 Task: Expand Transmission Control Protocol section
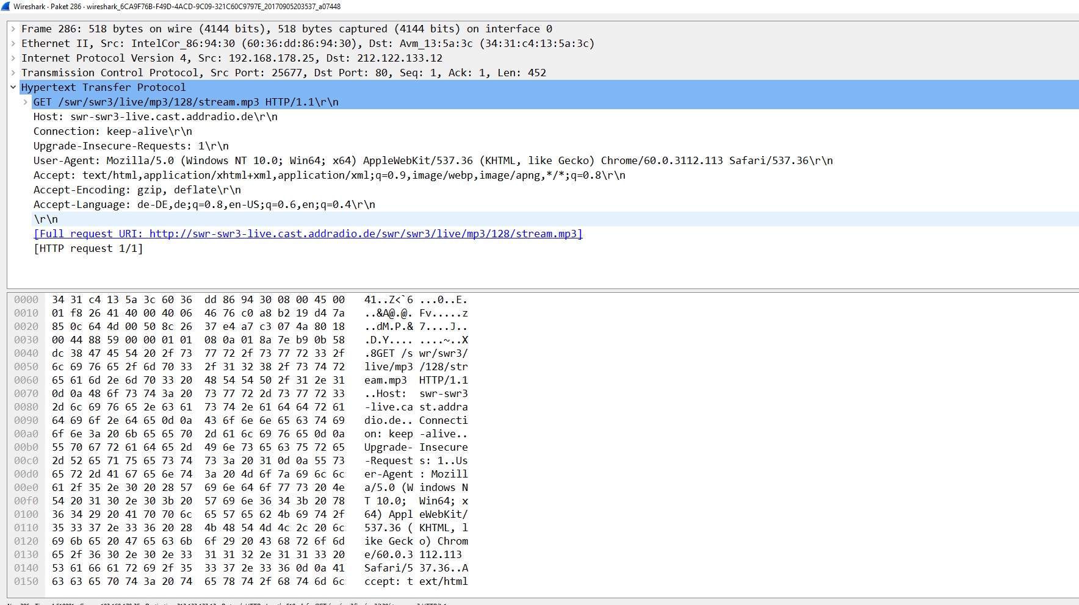13,73
